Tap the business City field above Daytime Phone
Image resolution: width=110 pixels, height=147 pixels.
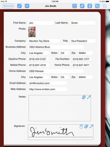click(38, 53)
